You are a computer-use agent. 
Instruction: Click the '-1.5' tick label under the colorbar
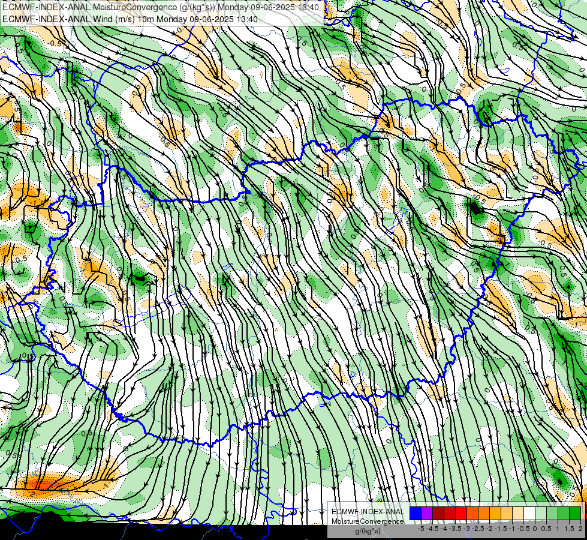click(501, 529)
